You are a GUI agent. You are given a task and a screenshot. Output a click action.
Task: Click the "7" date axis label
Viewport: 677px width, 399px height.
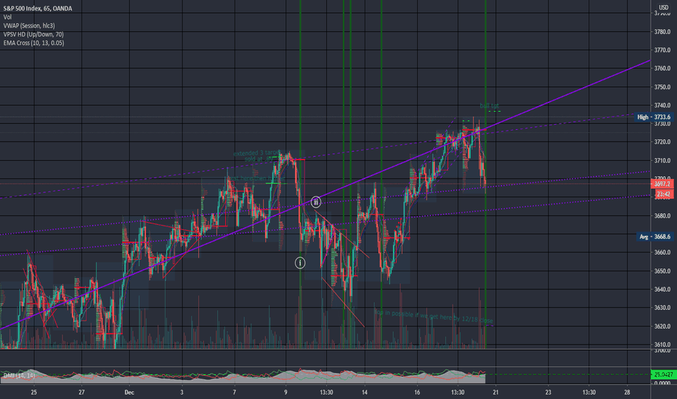(x=235, y=392)
